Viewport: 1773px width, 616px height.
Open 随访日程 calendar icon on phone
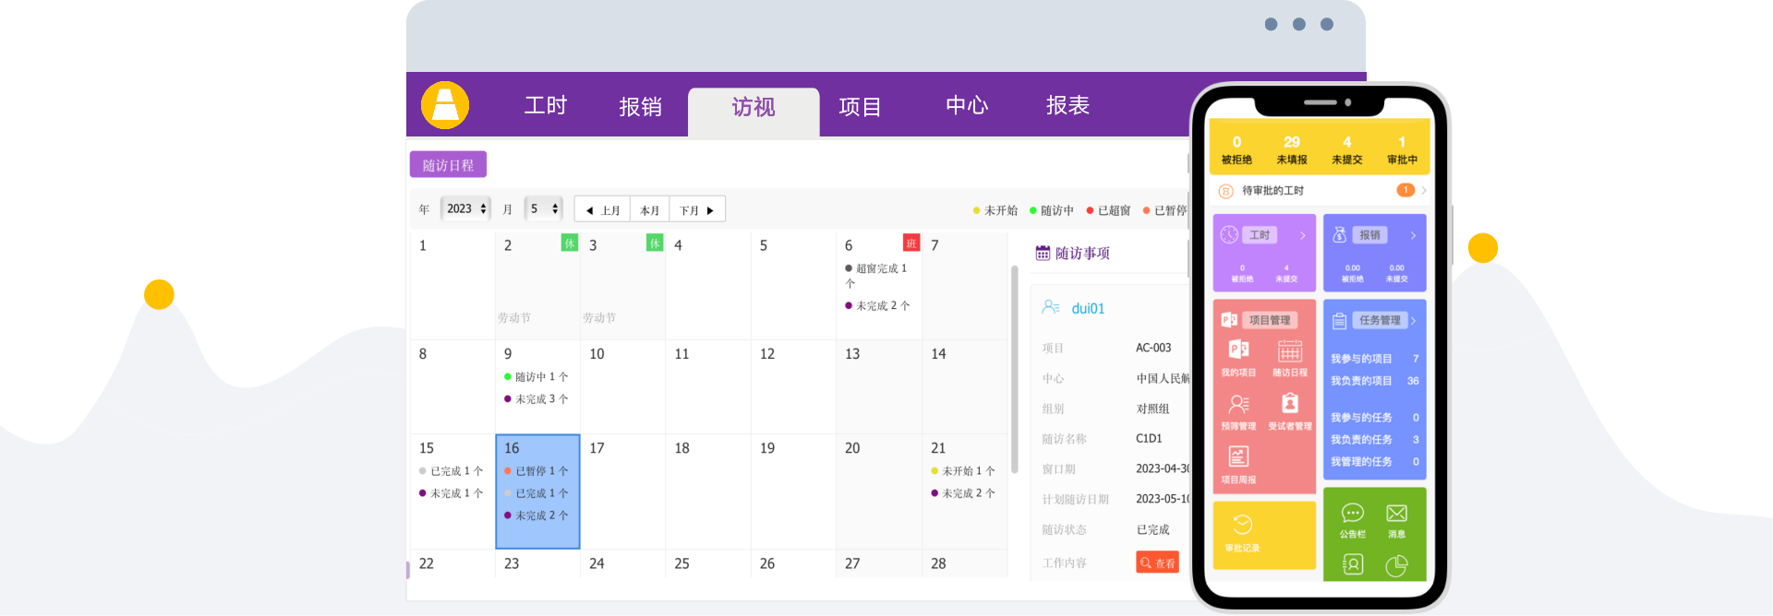coord(1290,350)
